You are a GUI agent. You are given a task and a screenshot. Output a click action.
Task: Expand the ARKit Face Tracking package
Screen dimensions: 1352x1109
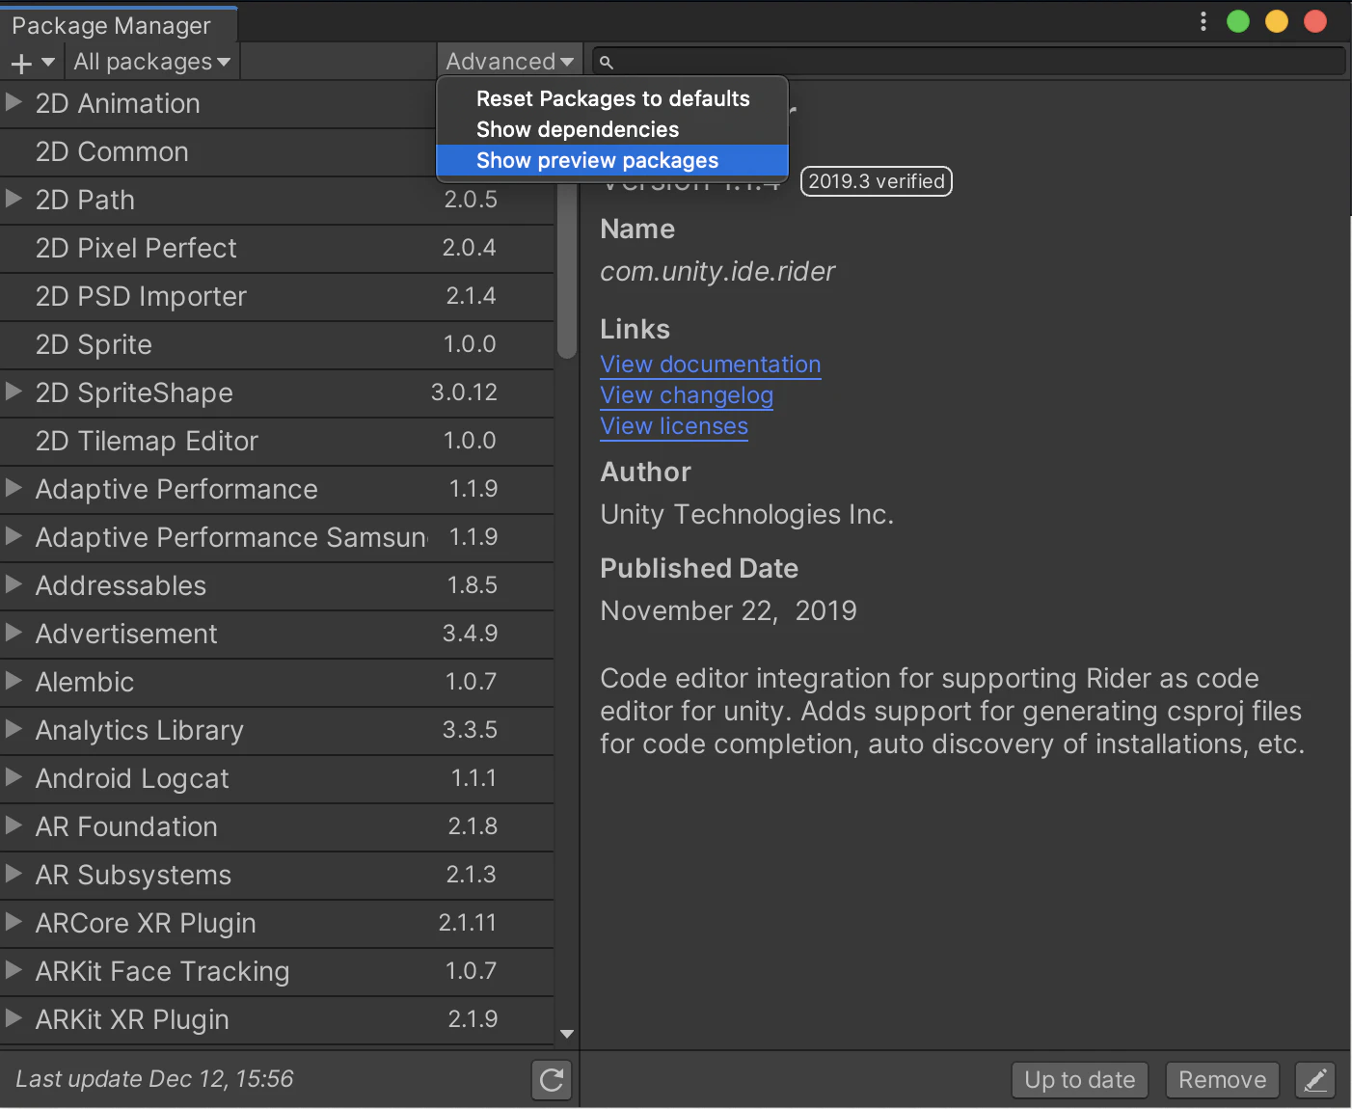point(14,970)
